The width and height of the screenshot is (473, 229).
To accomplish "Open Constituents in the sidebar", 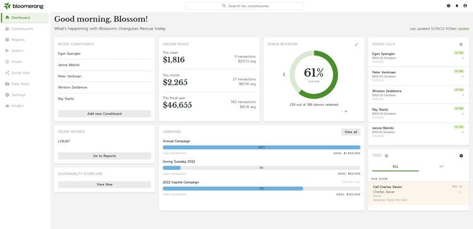I will click(x=25, y=28).
